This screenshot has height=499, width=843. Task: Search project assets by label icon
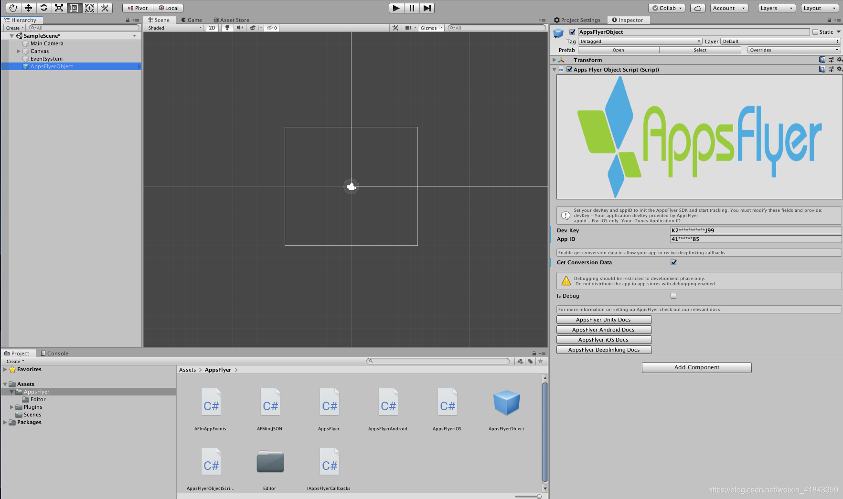click(530, 361)
